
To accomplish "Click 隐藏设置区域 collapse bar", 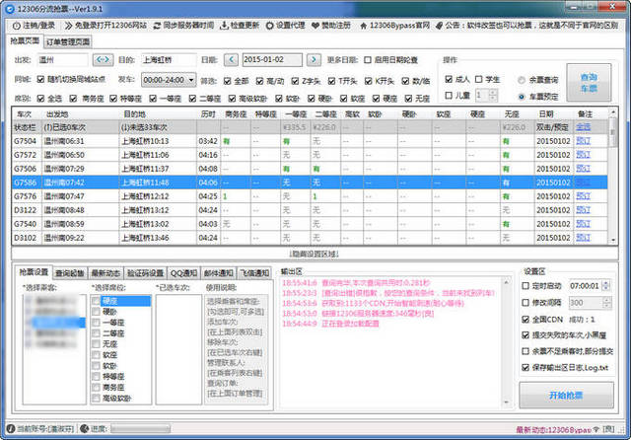I will tap(315, 254).
